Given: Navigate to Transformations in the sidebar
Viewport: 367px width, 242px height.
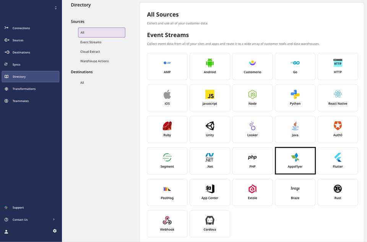Looking at the screenshot, I should coord(24,88).
